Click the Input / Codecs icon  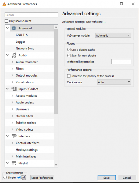(14, 89)
